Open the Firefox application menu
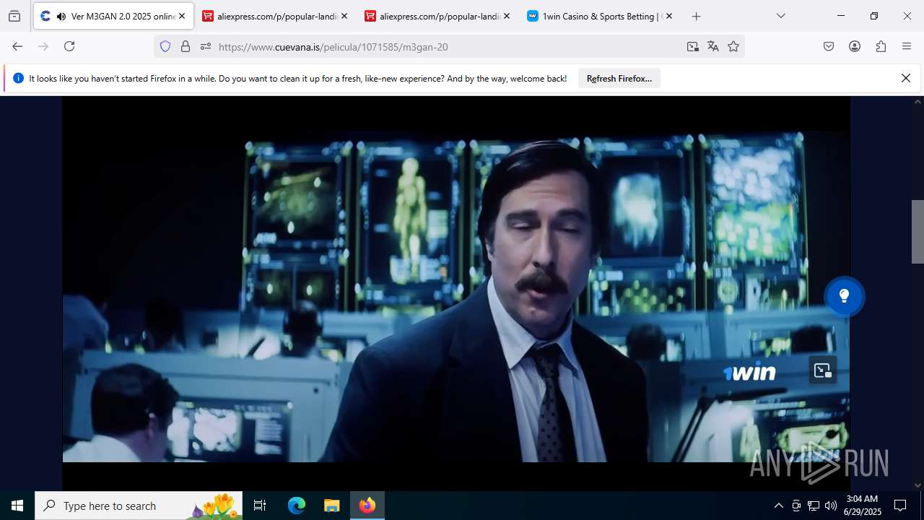This screenshot has width=924, height=520. [907, 46]
